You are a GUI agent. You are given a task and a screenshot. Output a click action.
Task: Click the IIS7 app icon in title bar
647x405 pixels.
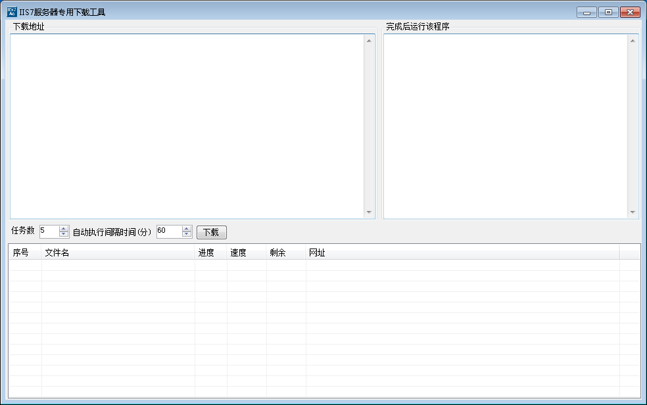[x=12, y=12]
